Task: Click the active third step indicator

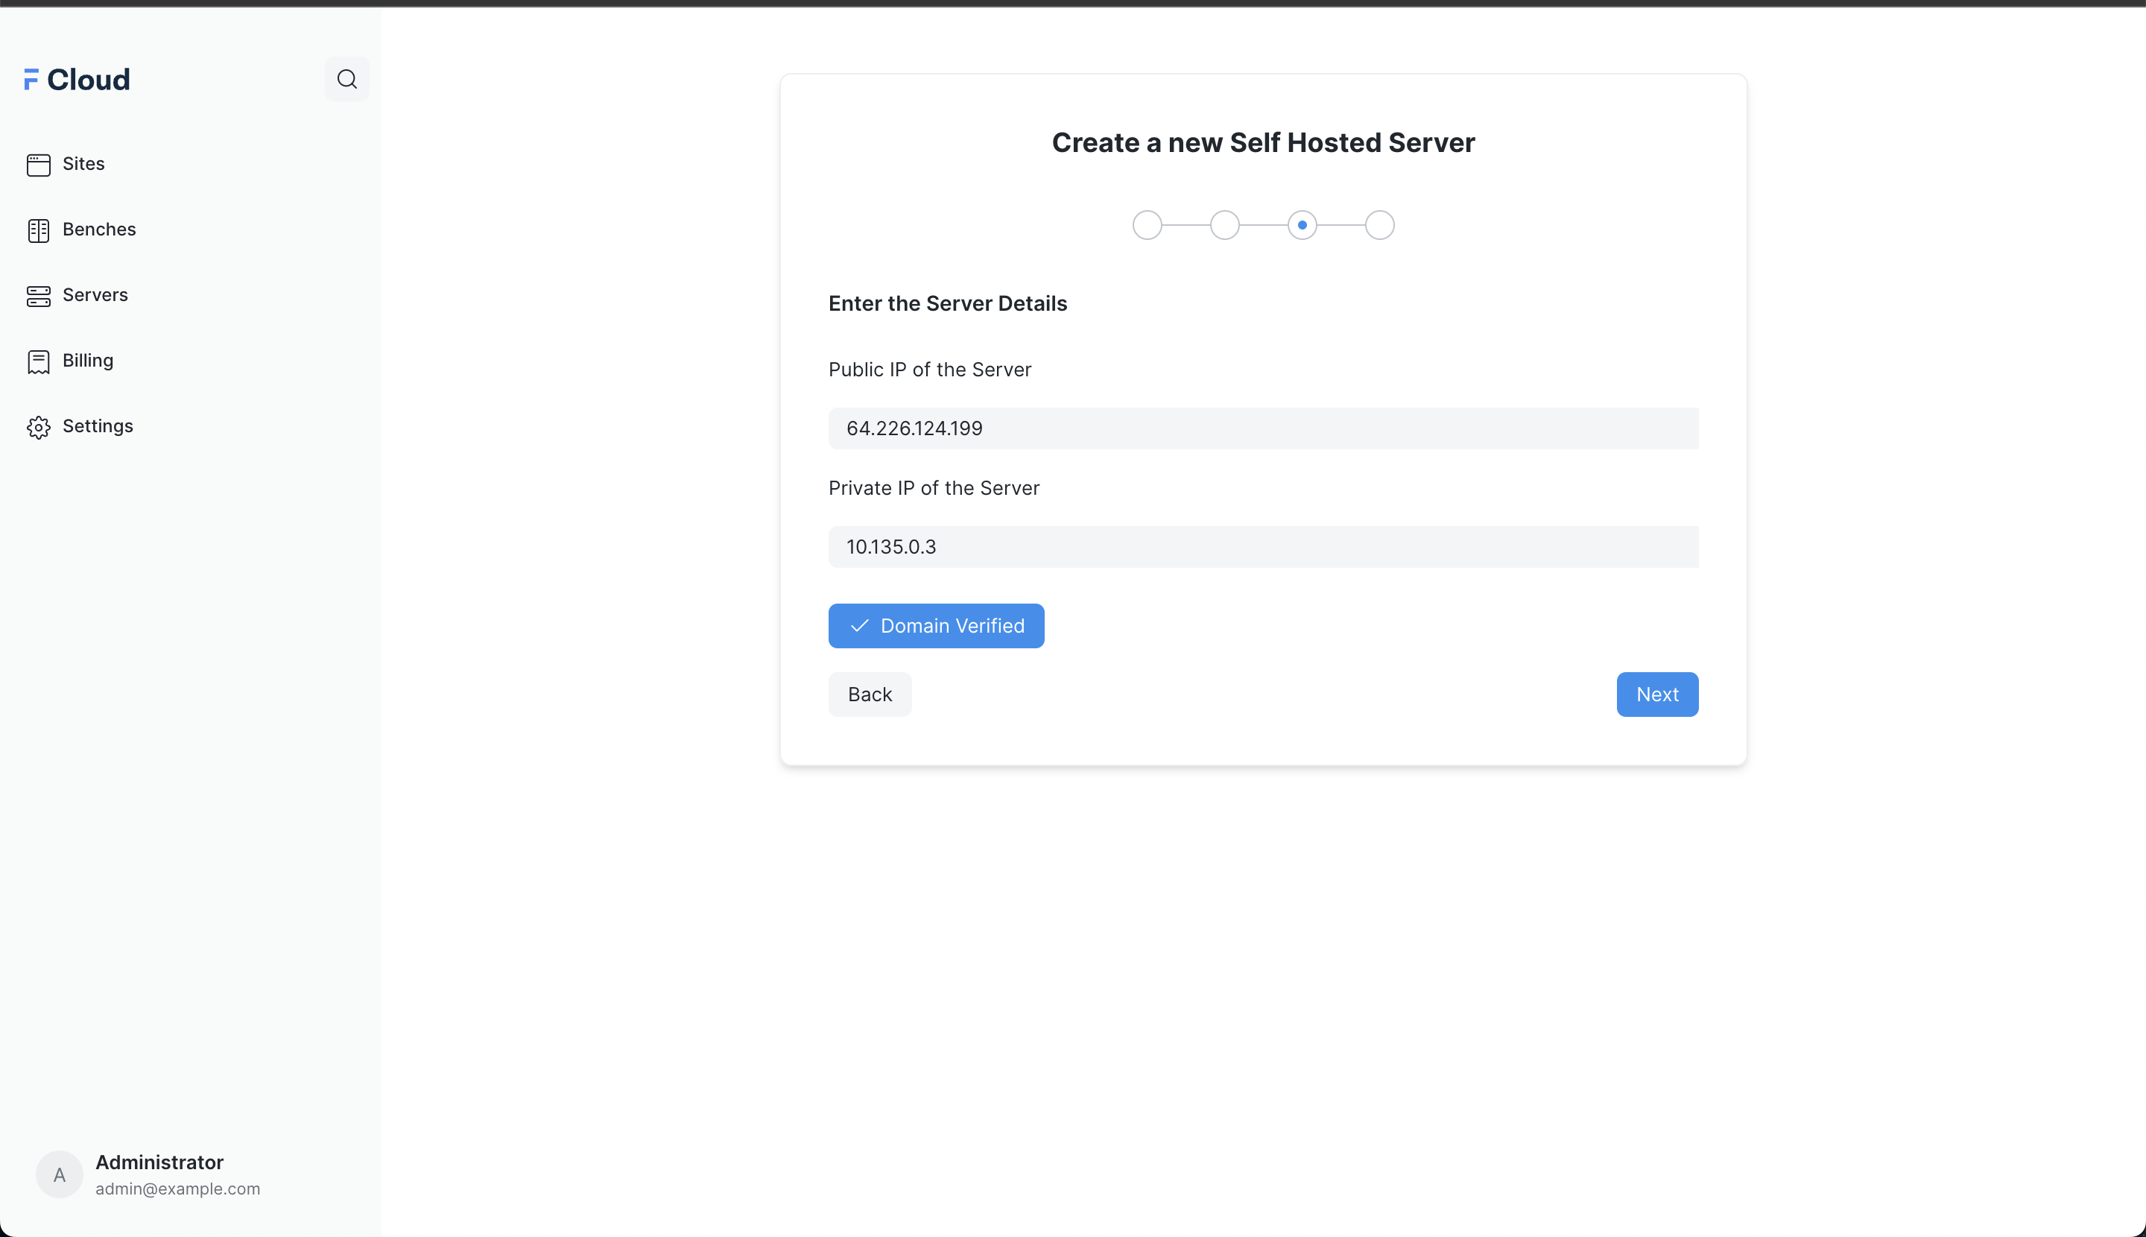Action: click(1302, 225)
